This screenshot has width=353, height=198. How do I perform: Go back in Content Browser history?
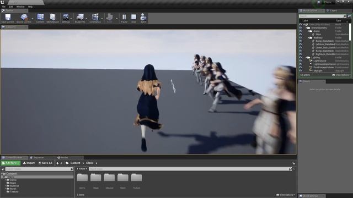pos(57,163)
